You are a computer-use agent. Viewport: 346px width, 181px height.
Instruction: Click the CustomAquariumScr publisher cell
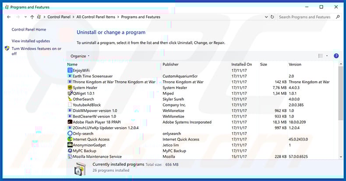click(x=180, y=76)
